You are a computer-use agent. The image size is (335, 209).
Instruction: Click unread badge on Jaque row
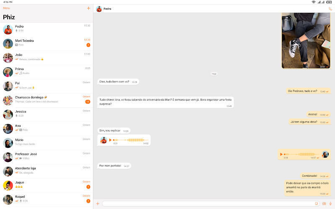[88, 187]
